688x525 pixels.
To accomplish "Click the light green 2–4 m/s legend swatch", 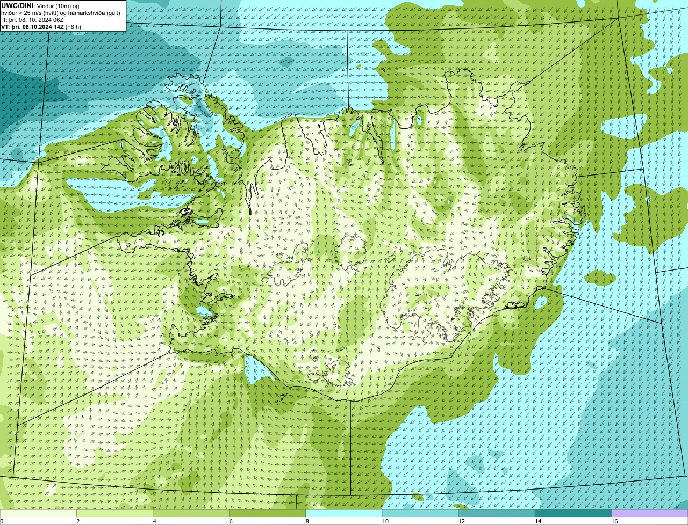I will pos(115,514).
